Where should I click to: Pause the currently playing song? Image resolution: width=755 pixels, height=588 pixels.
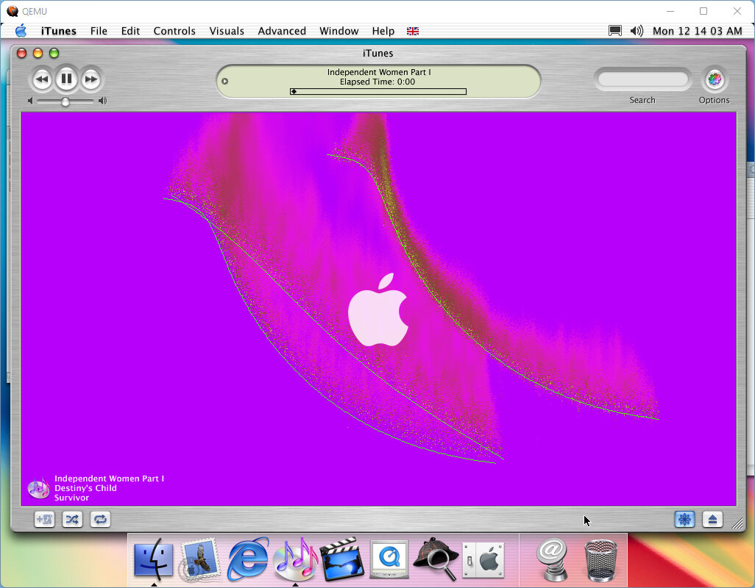(66, 79)
